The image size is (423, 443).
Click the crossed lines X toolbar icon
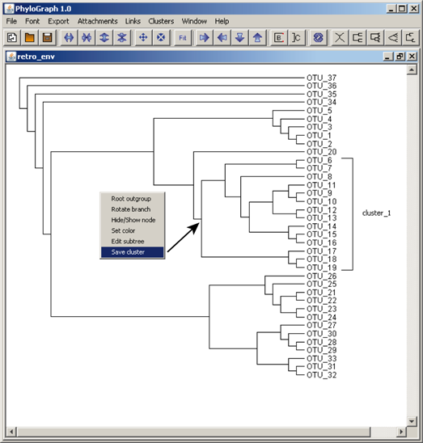tap(340, 37)
